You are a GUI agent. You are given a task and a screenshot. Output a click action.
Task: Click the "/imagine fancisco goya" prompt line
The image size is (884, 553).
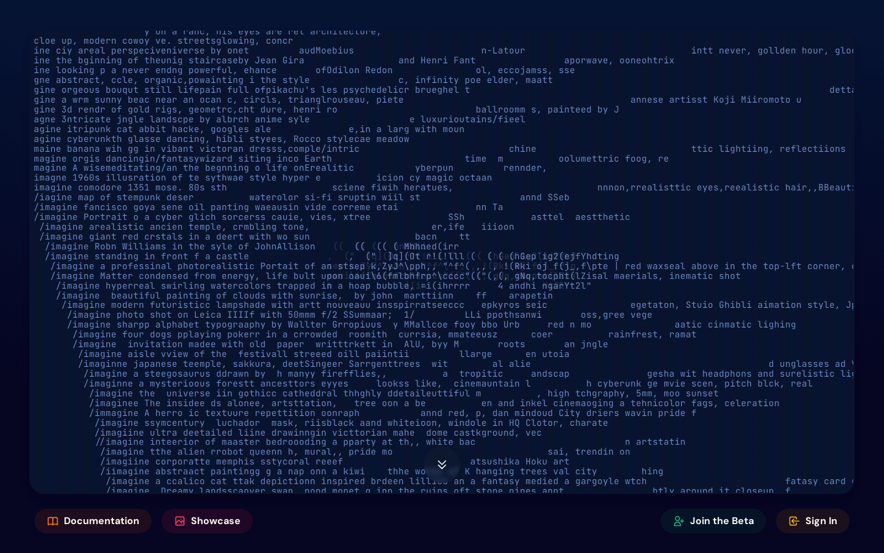click(x=268, y=207)
